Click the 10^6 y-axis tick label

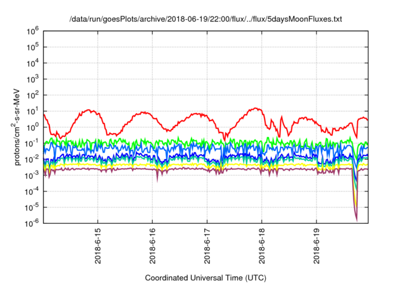pyautogui.click(x=32, y=31)
